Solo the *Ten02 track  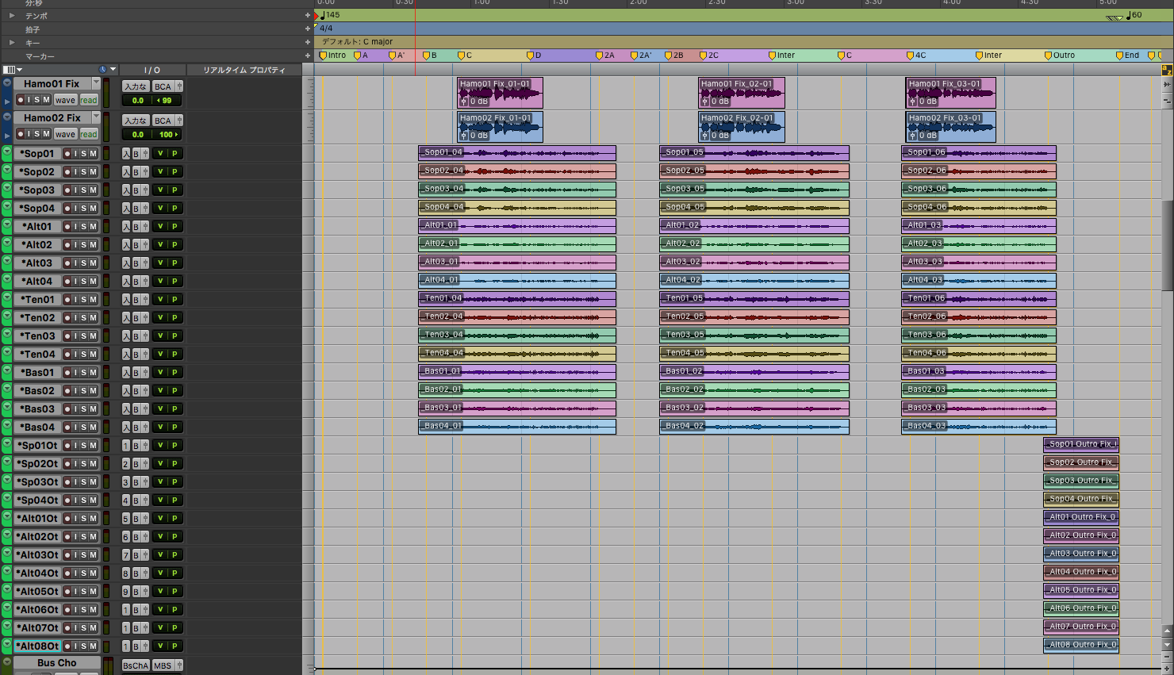[83, 318]
